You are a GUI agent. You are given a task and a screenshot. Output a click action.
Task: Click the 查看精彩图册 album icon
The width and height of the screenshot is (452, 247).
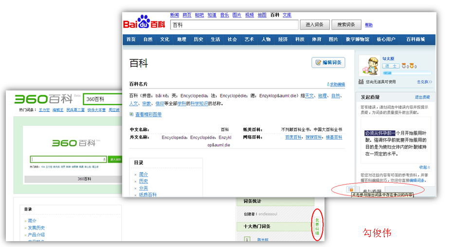click(131, 114)
